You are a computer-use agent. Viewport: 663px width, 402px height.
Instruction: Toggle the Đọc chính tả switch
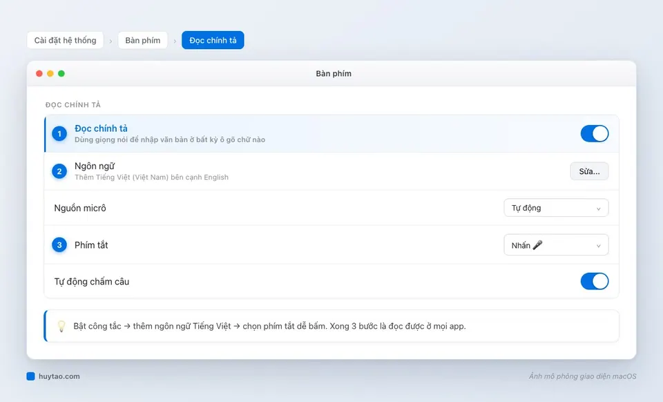click(594, 133)
